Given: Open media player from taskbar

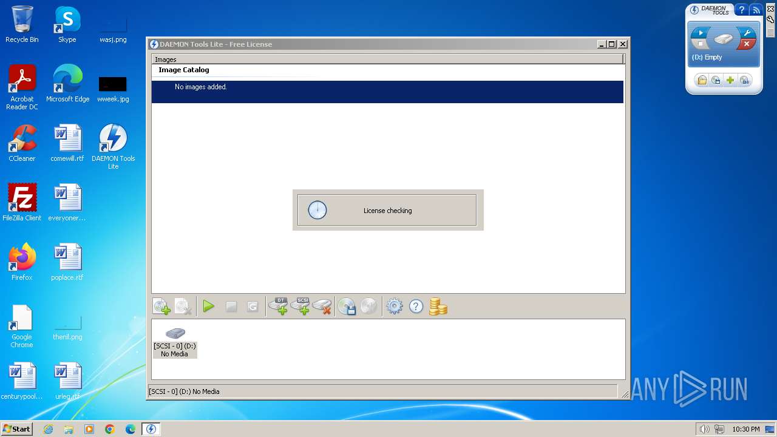Looking at the screenshot, I should click(x=89, y=429).
